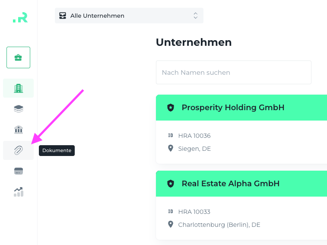
Task: Click the dropdown up-down chevron arrows
Action: [196, 16]
